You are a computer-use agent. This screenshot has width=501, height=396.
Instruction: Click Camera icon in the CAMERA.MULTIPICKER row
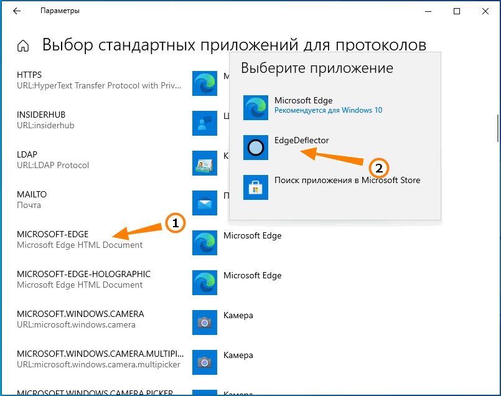pos(205,362)
